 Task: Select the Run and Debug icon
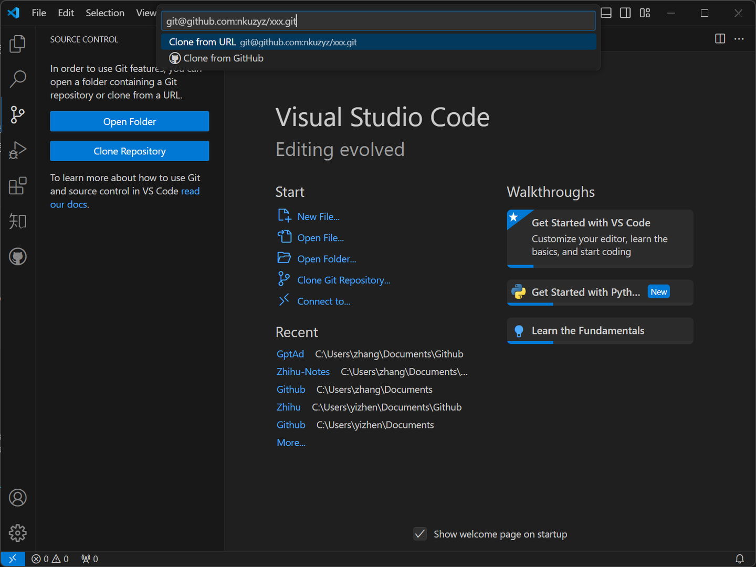pyautogui.click(x=17, y=150)
